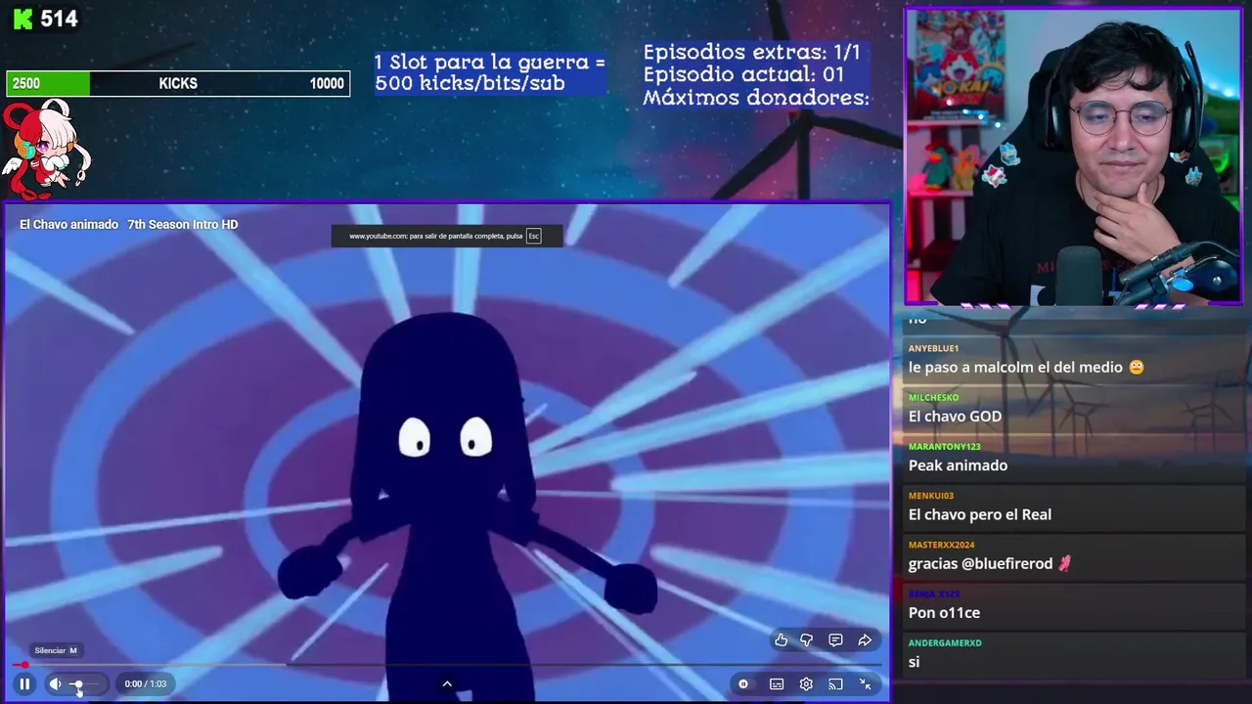Click the streamer webcam feed

pos(1073,156)
